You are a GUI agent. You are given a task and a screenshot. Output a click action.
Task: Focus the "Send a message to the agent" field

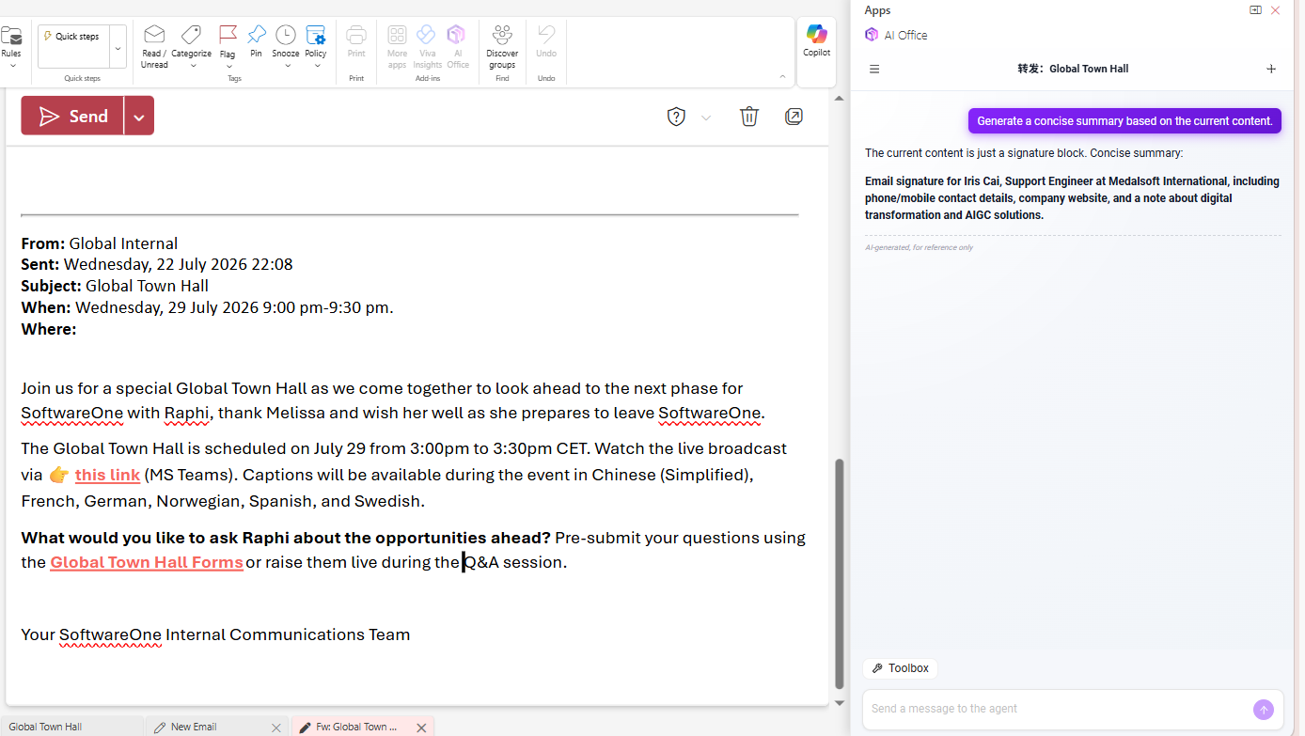pyautogui.click(x=1059, y=709)
